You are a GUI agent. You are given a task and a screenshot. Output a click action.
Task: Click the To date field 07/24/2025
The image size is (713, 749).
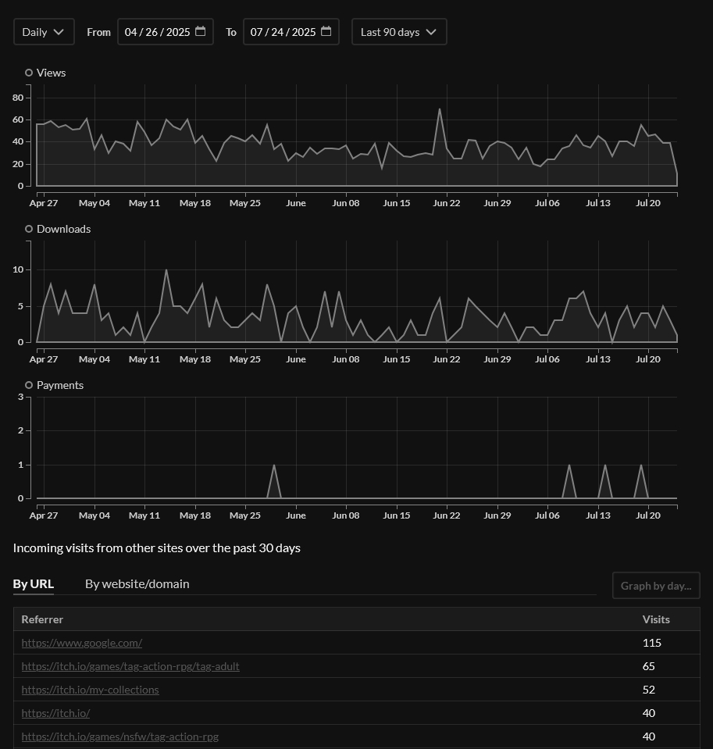[291, 32]
